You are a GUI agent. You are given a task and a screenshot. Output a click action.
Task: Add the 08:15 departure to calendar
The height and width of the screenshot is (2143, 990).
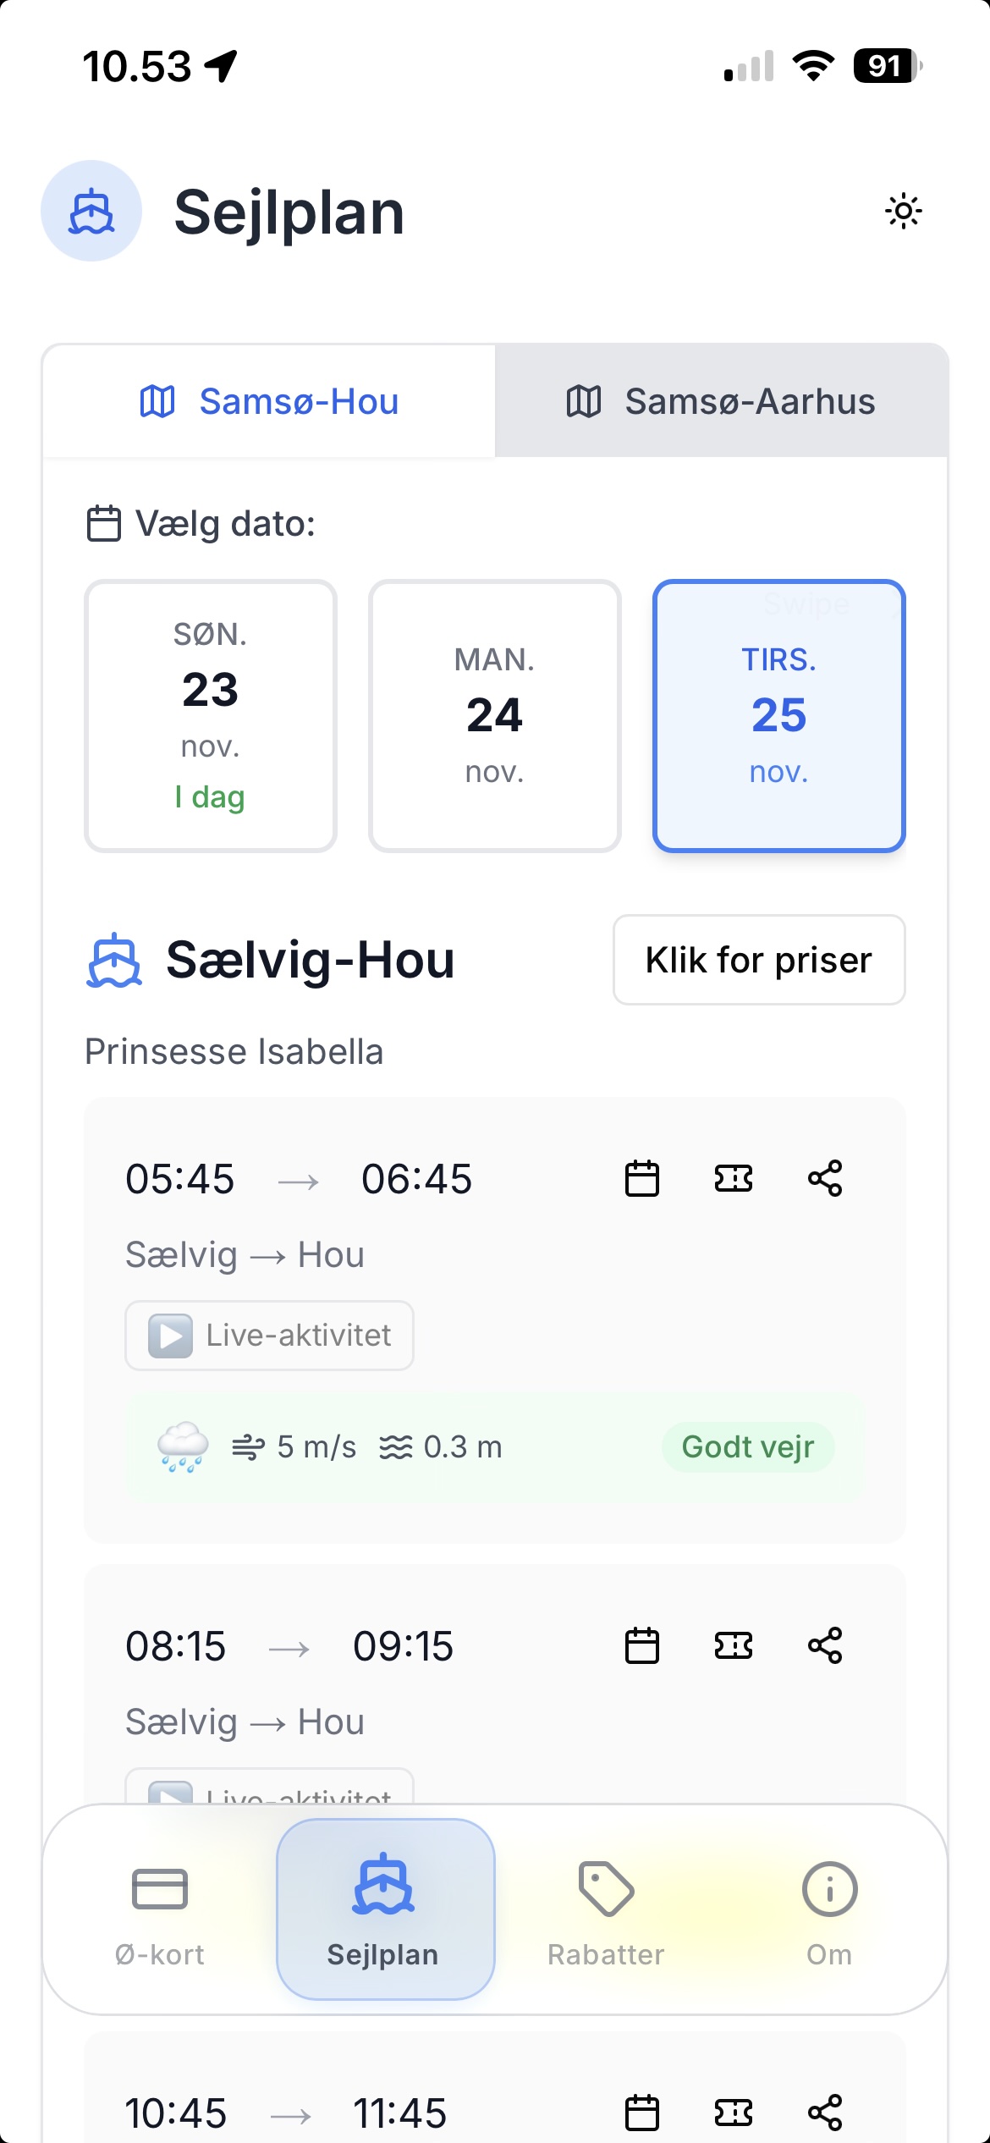tap(642, 1645)
